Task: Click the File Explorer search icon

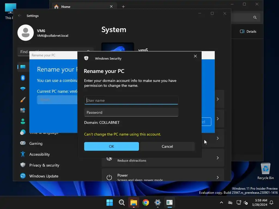Action: click(255, 17)
